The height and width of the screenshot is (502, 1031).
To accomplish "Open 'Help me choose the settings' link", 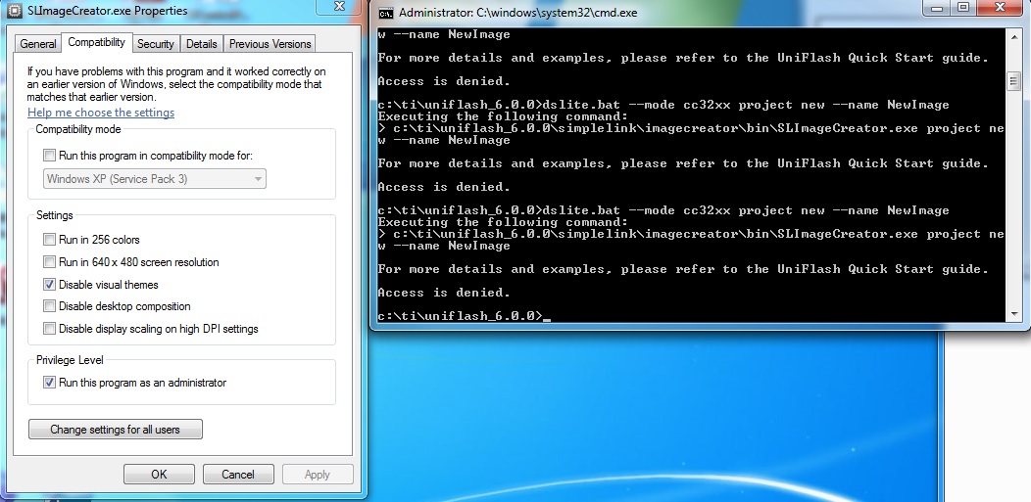I will click(101, 113).
